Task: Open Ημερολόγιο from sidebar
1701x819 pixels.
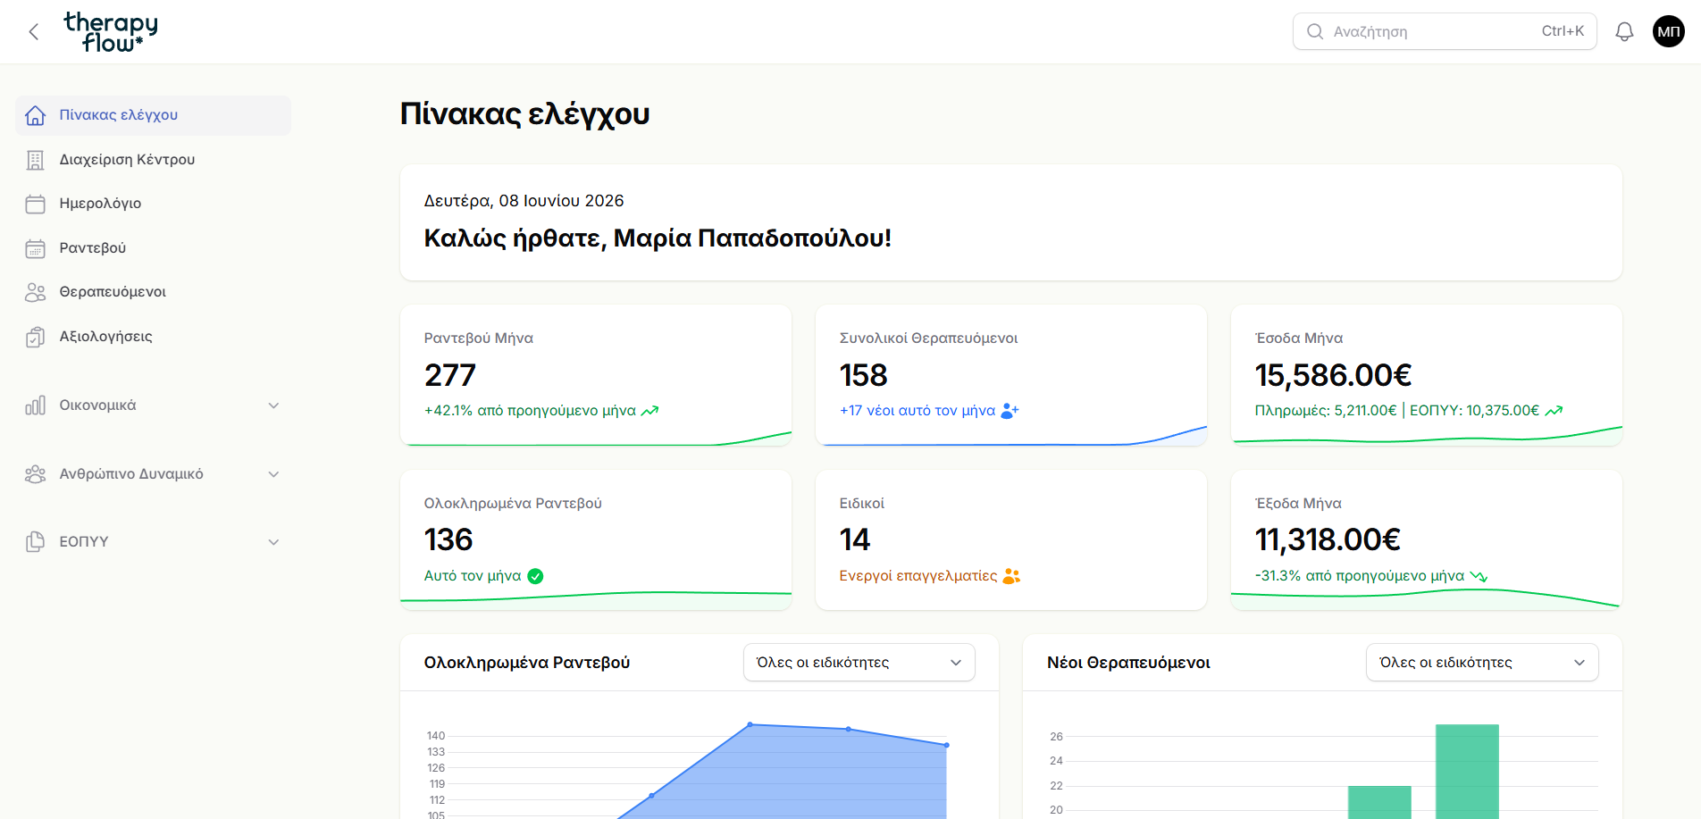Action: 154,204
